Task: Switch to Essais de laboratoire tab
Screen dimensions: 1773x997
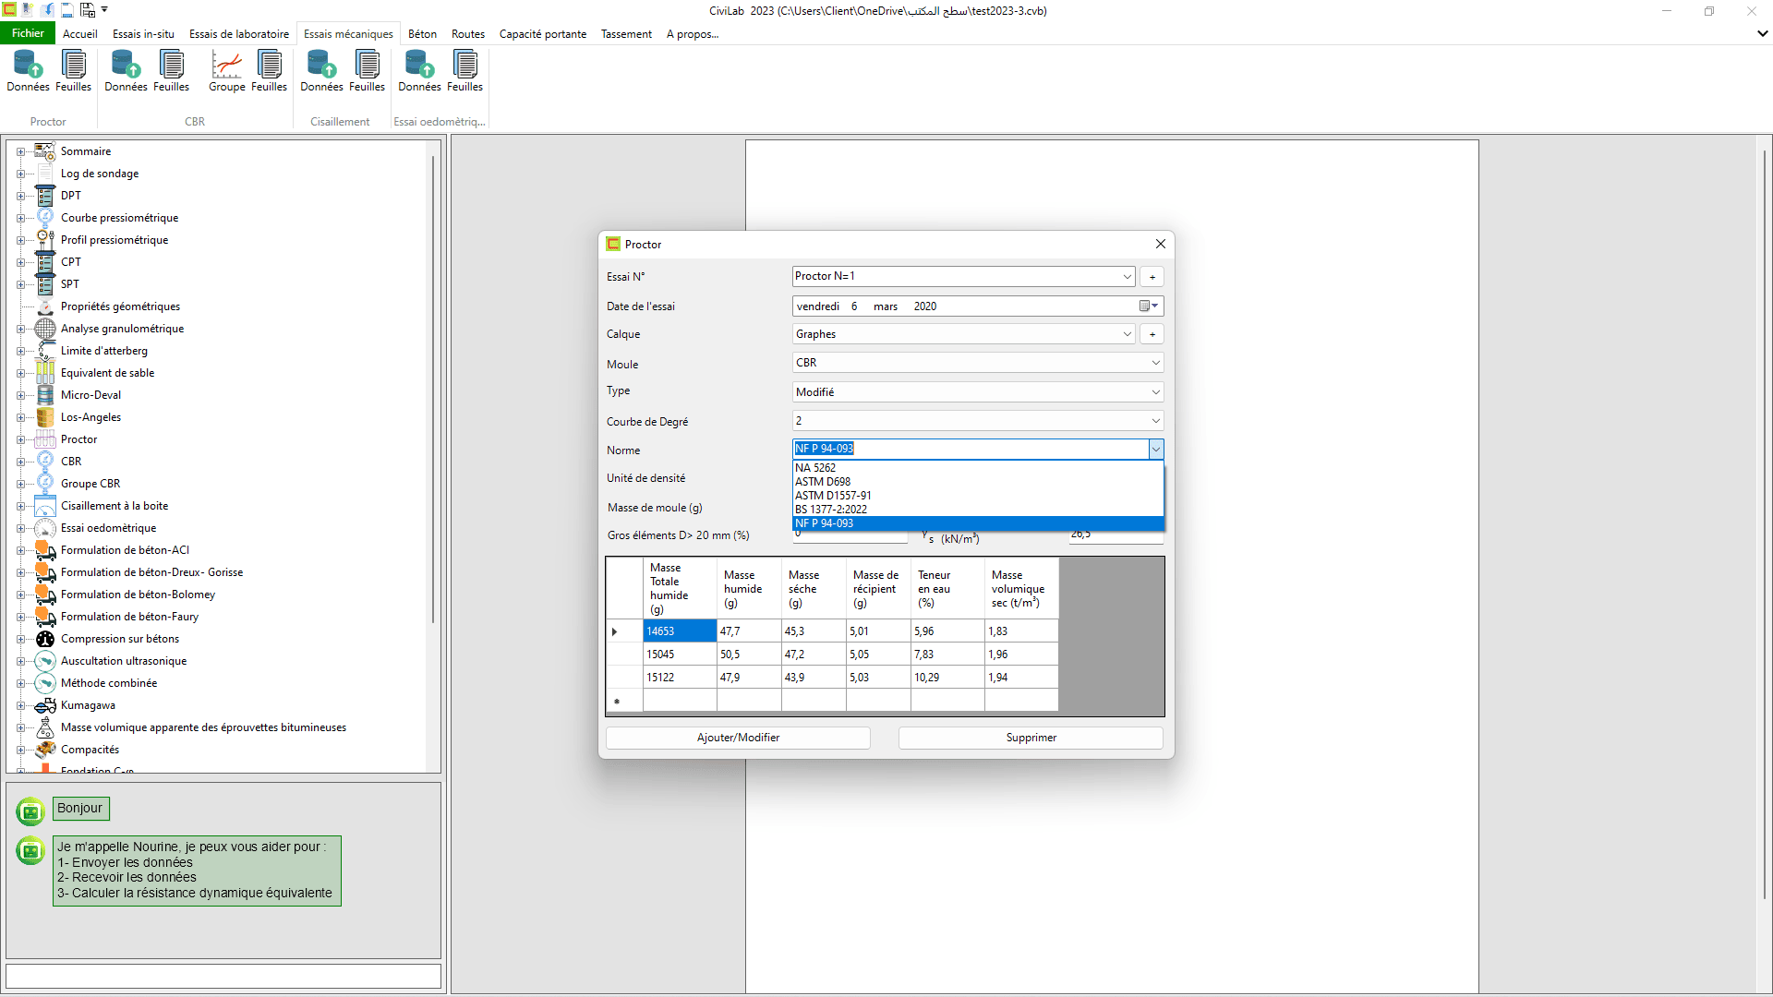Action: click(x=239, y=34)
